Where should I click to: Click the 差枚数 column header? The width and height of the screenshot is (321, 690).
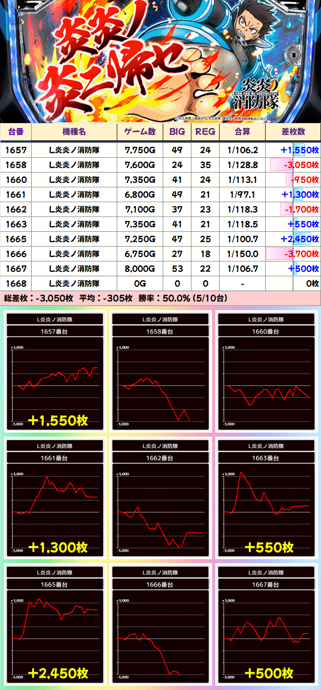pyautogui.click(x=293, y=132)
